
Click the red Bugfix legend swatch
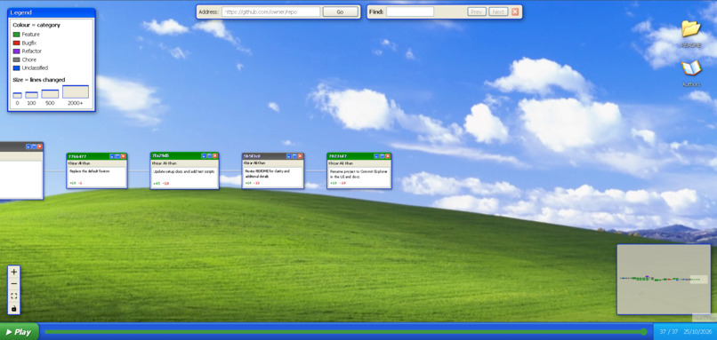(x=17, y=43)
